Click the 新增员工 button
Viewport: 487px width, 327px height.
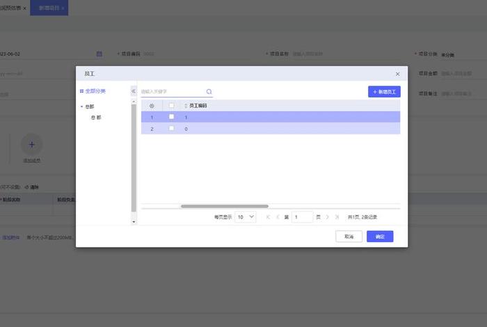click(384, 92)
